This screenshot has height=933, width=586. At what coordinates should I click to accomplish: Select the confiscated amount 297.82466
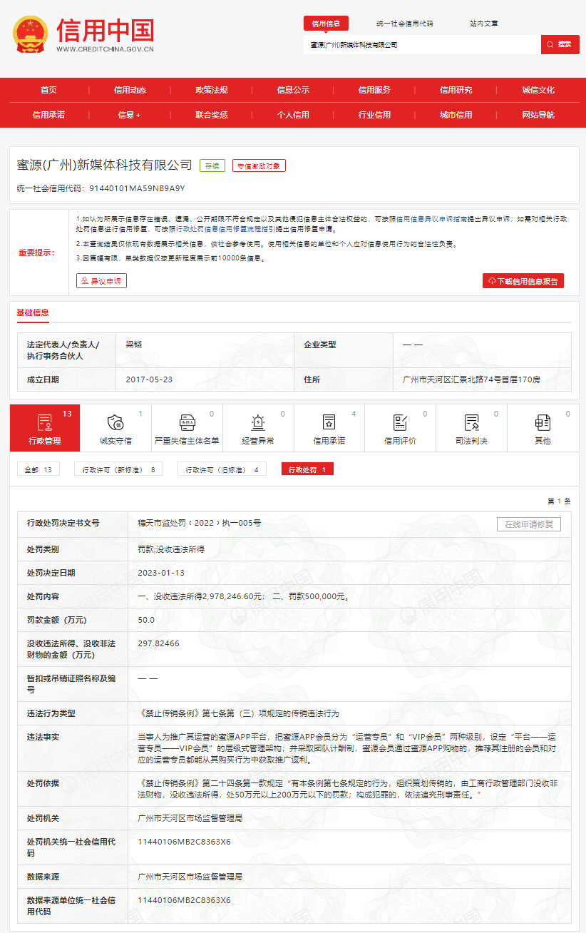[158, 643]
